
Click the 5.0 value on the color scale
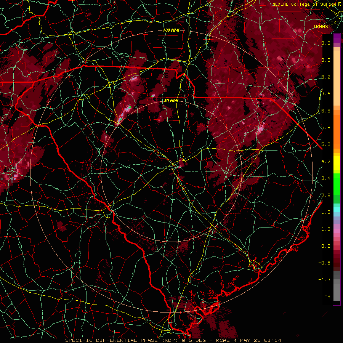326,144
